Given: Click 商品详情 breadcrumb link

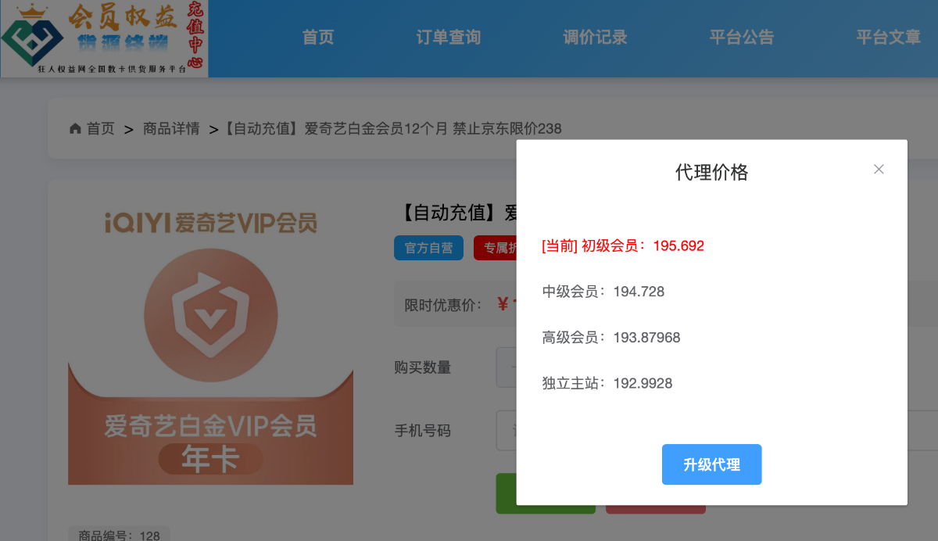Looking at the screenshot, I should (171, 128).
